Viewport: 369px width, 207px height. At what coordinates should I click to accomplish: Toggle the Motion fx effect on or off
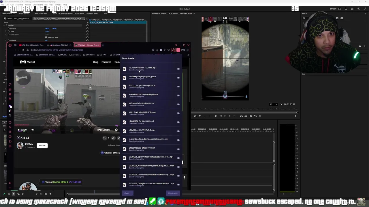point(7,25)
